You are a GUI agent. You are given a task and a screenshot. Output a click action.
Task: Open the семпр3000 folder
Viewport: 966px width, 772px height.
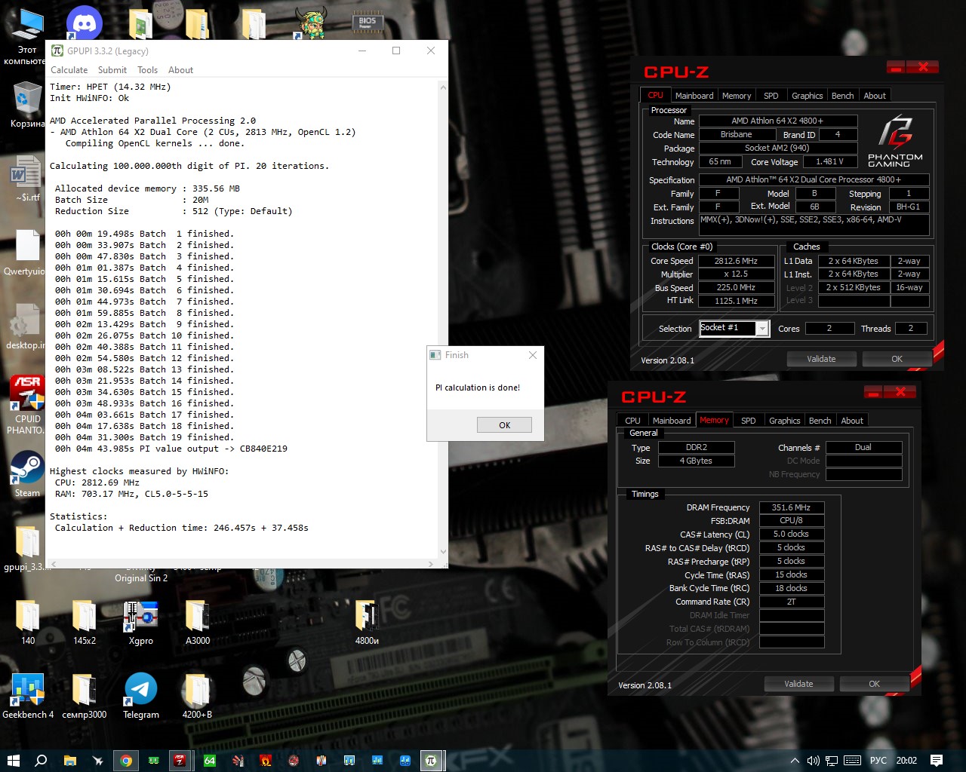click(84, 697)
